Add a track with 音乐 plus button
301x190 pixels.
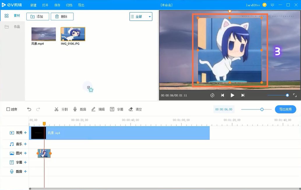click(25, 144)
